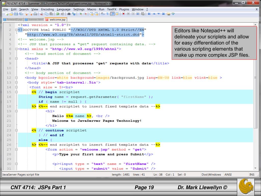This screenshot has width=261, height=196.
Task: Open the Replace dialog from the toolbar
Action: pyautogui.click(x=74, y=14)
